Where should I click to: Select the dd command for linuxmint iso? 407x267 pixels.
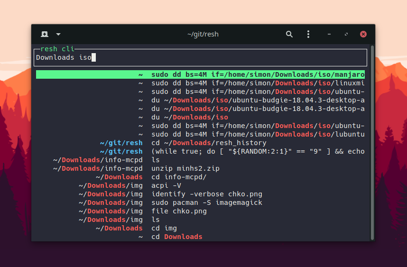(257, 83)
